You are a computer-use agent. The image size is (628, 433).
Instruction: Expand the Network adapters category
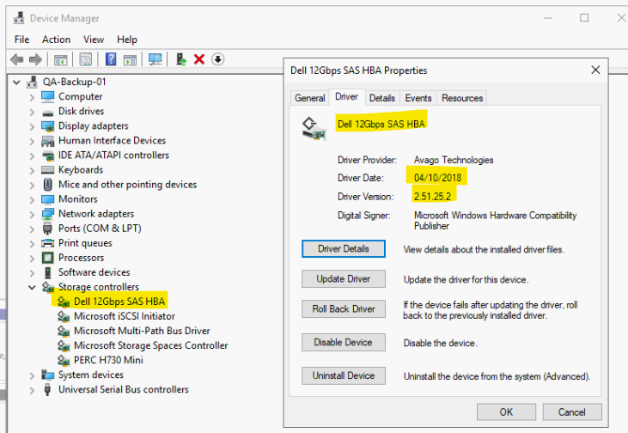[33, 214]
